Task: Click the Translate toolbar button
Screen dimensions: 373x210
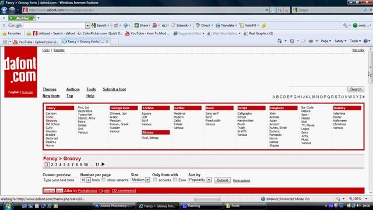Action: pyautogui.click(x=226, y=25)
